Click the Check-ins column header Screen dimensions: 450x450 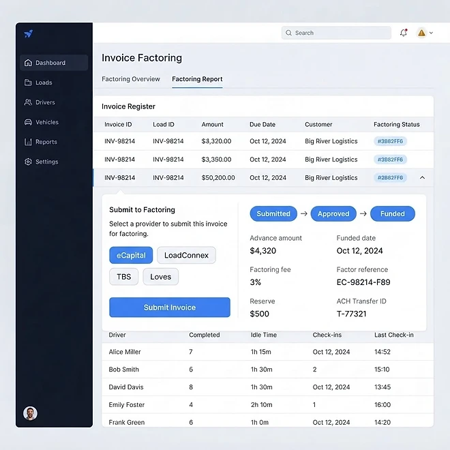click(x=327, y=335)
